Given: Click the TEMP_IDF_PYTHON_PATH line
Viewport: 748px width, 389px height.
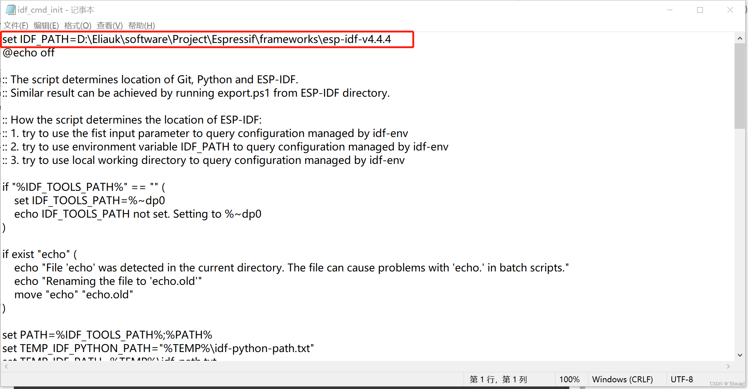Looking at the screenshot, I should (x=157, y=348).
